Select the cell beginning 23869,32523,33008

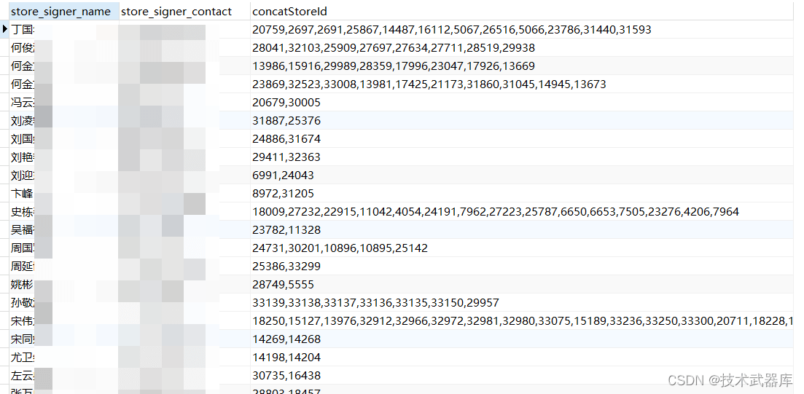522,84
